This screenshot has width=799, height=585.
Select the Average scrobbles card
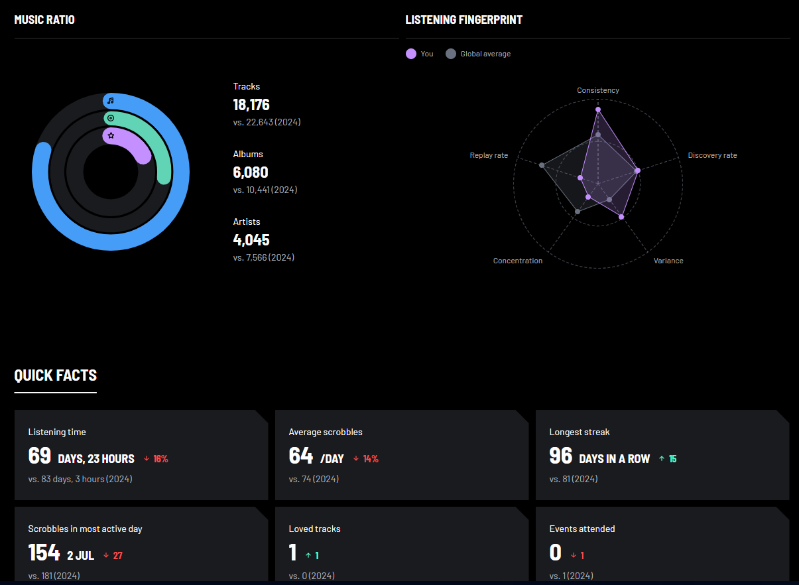[401, 455]
